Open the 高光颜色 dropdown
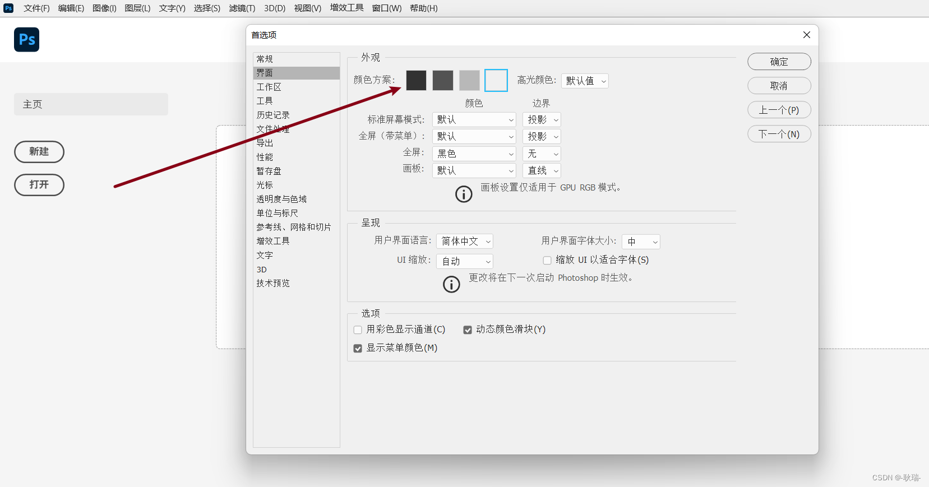 [x=585, y=81]
